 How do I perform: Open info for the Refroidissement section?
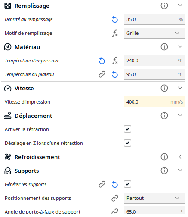coord(164,157)
